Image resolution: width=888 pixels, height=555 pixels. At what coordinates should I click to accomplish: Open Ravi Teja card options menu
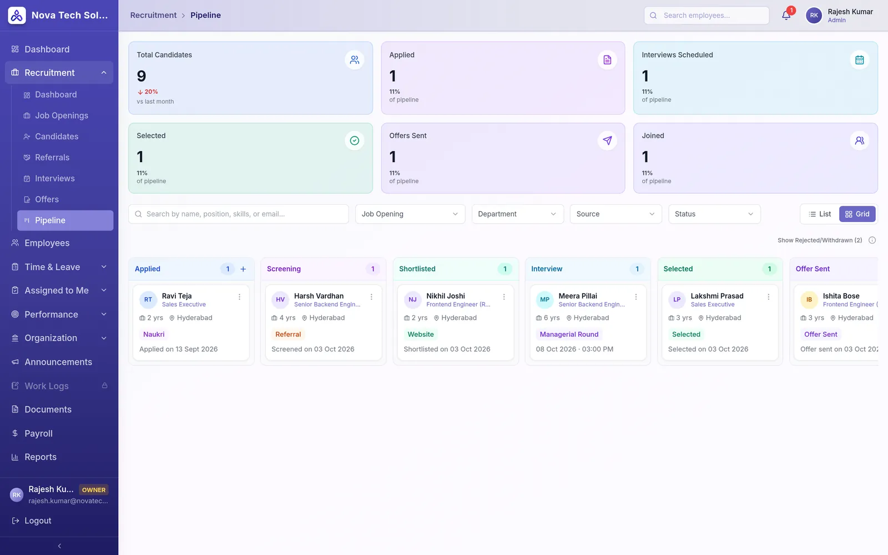(239, 297)
